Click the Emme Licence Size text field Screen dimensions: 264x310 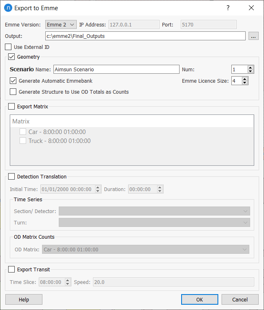[x=237, y=81]
